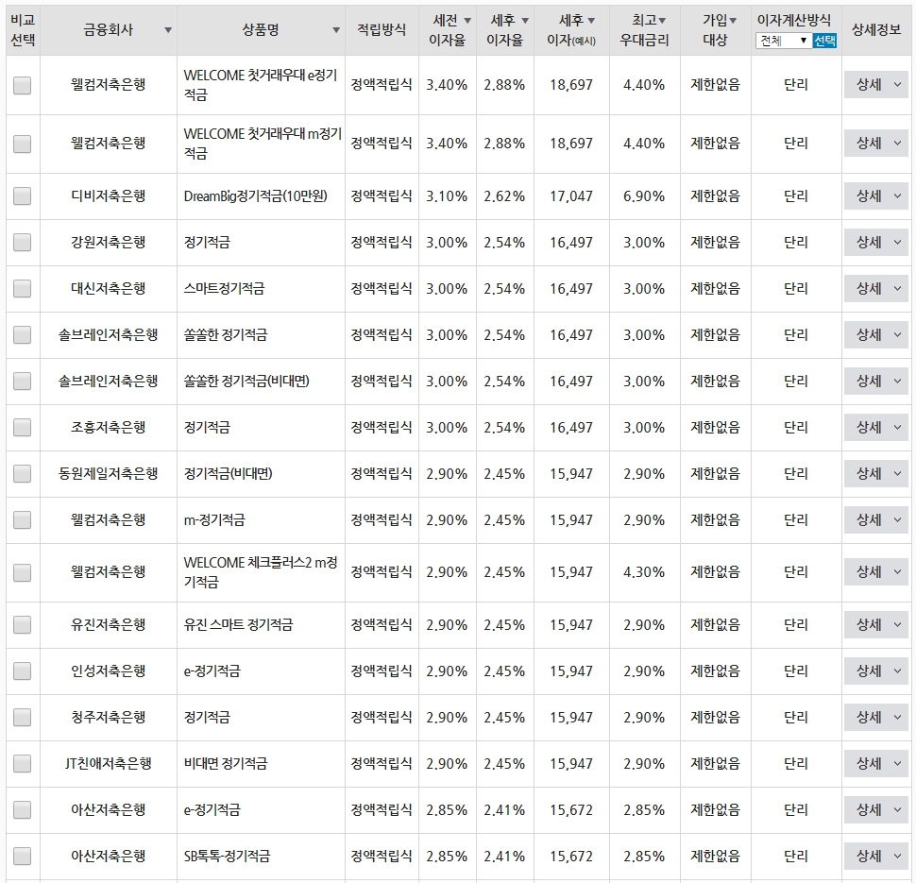Screen dimensions: 916x883
Task: Expand 상세 for 유진 스마트 정기적금
Action: click(875, 624)
